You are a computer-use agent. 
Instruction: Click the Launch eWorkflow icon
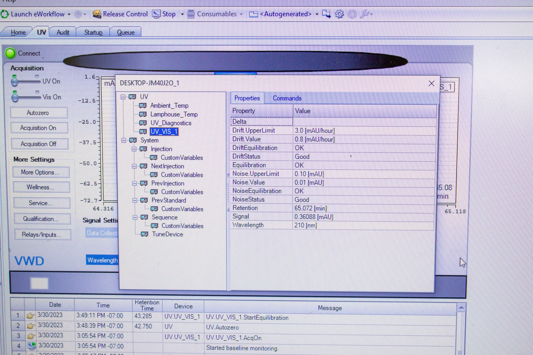(x=5, y=14)
